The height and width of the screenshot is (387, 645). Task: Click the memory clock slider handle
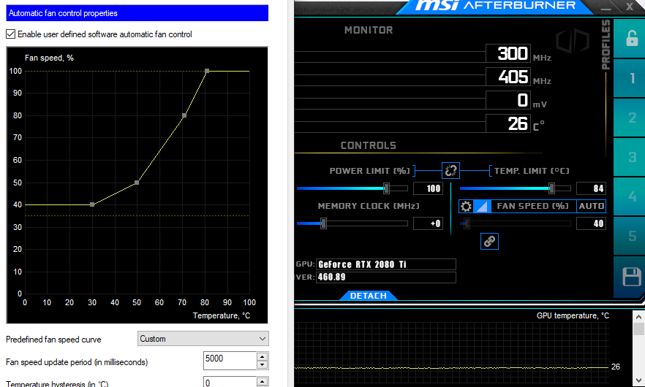[x=323, y=223]
